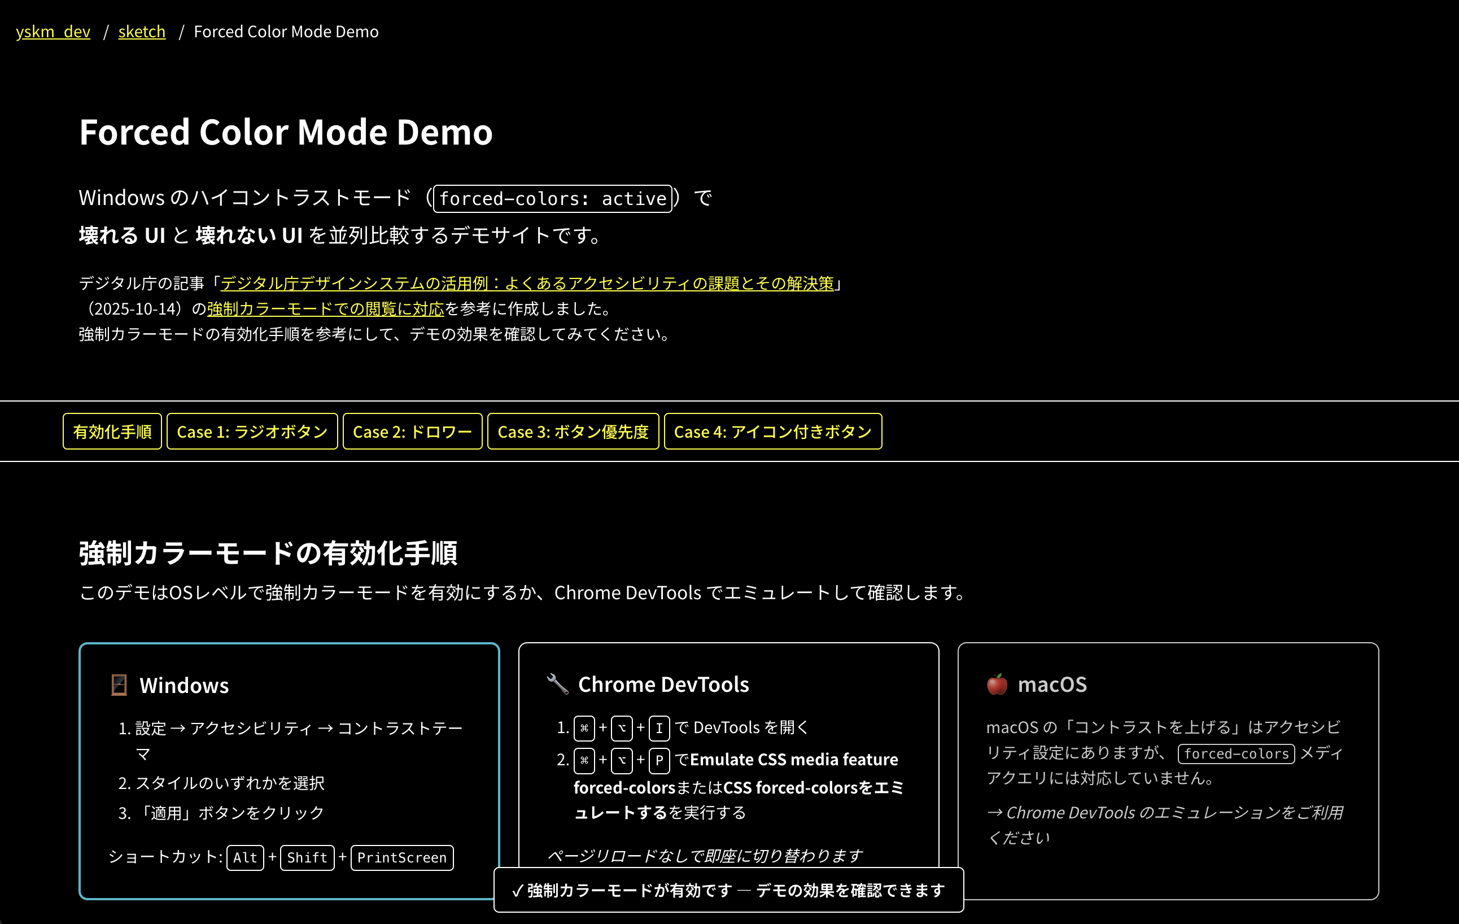
Task: Jump to 有効化手順 section tab
Action: 112,432
